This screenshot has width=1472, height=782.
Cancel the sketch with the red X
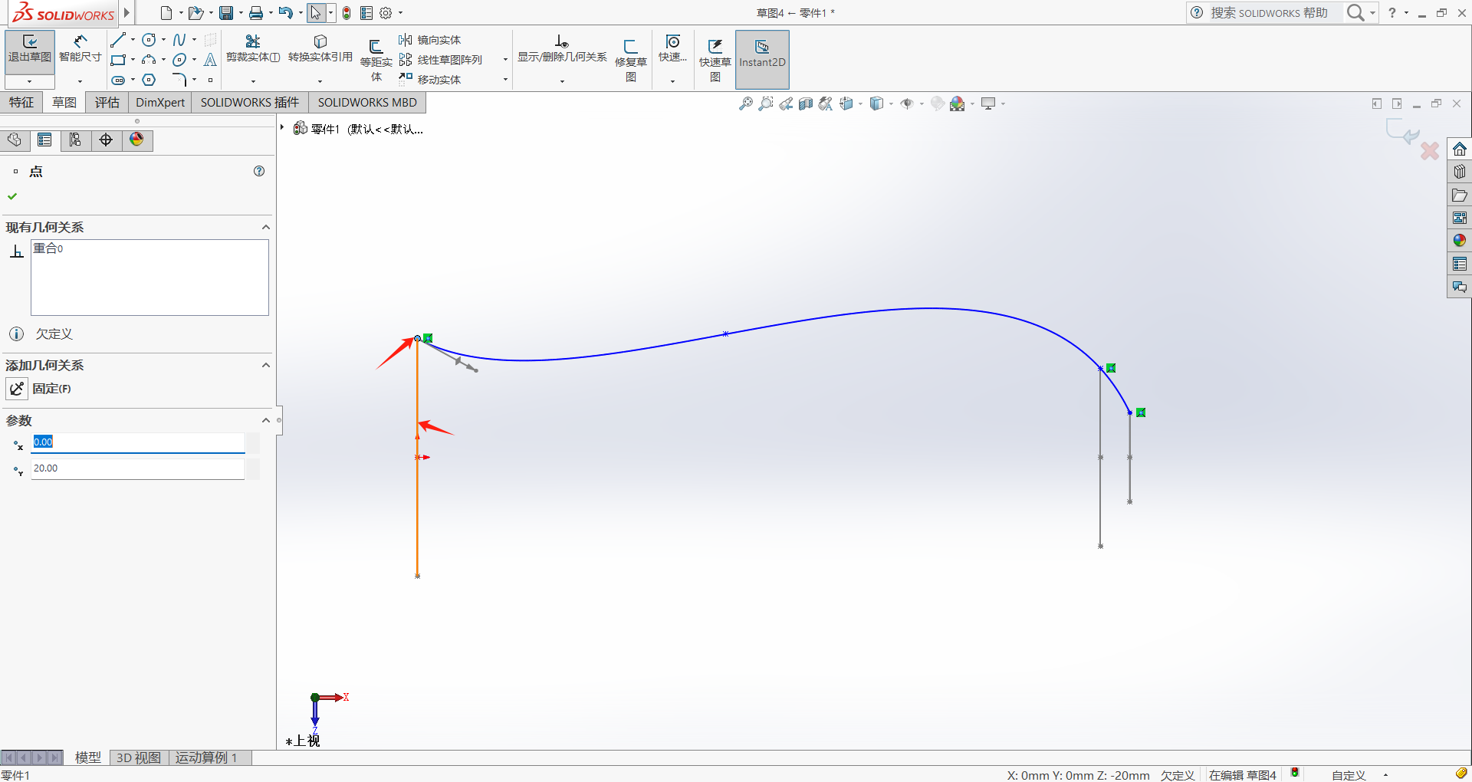pos(1430,150)
